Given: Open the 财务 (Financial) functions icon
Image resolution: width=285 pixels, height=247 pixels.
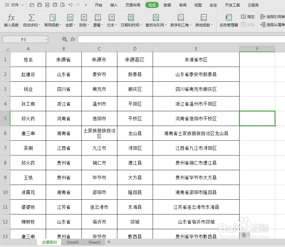Looking at the screenshot, I should [x=84, y=21].
